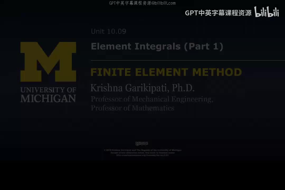Select the "Element Integrals (Part 1)" title
The width and height of the screenshot is (285, 190).
pos(157,46)
